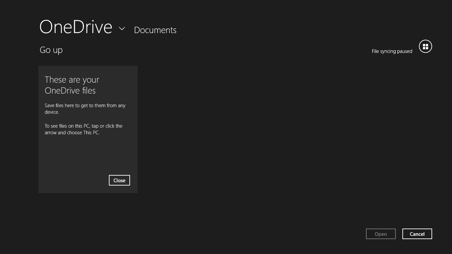Click the grayed-out Open button

[x=381, y=234]
